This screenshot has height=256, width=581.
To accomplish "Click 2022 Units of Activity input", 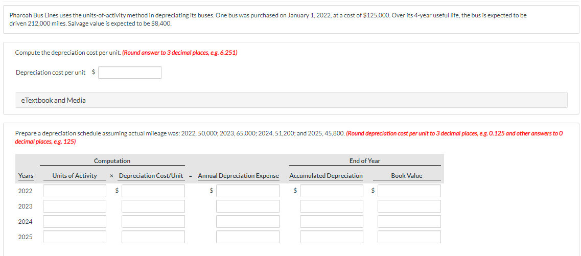I will pyautogui.click(x=75, y=191).
